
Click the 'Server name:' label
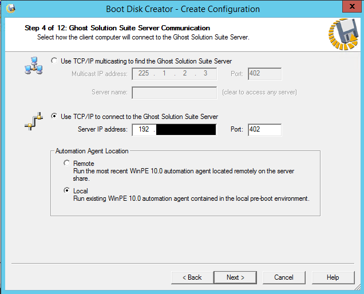[109, 92]
